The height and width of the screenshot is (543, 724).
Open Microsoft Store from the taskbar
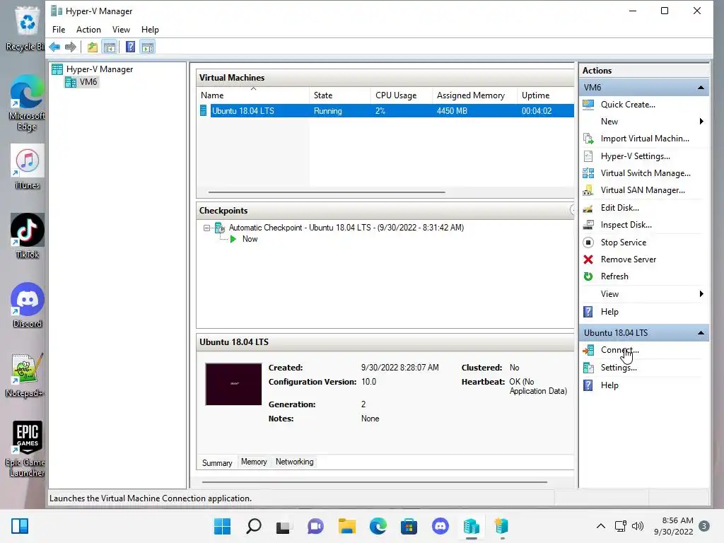pos(409,526)
